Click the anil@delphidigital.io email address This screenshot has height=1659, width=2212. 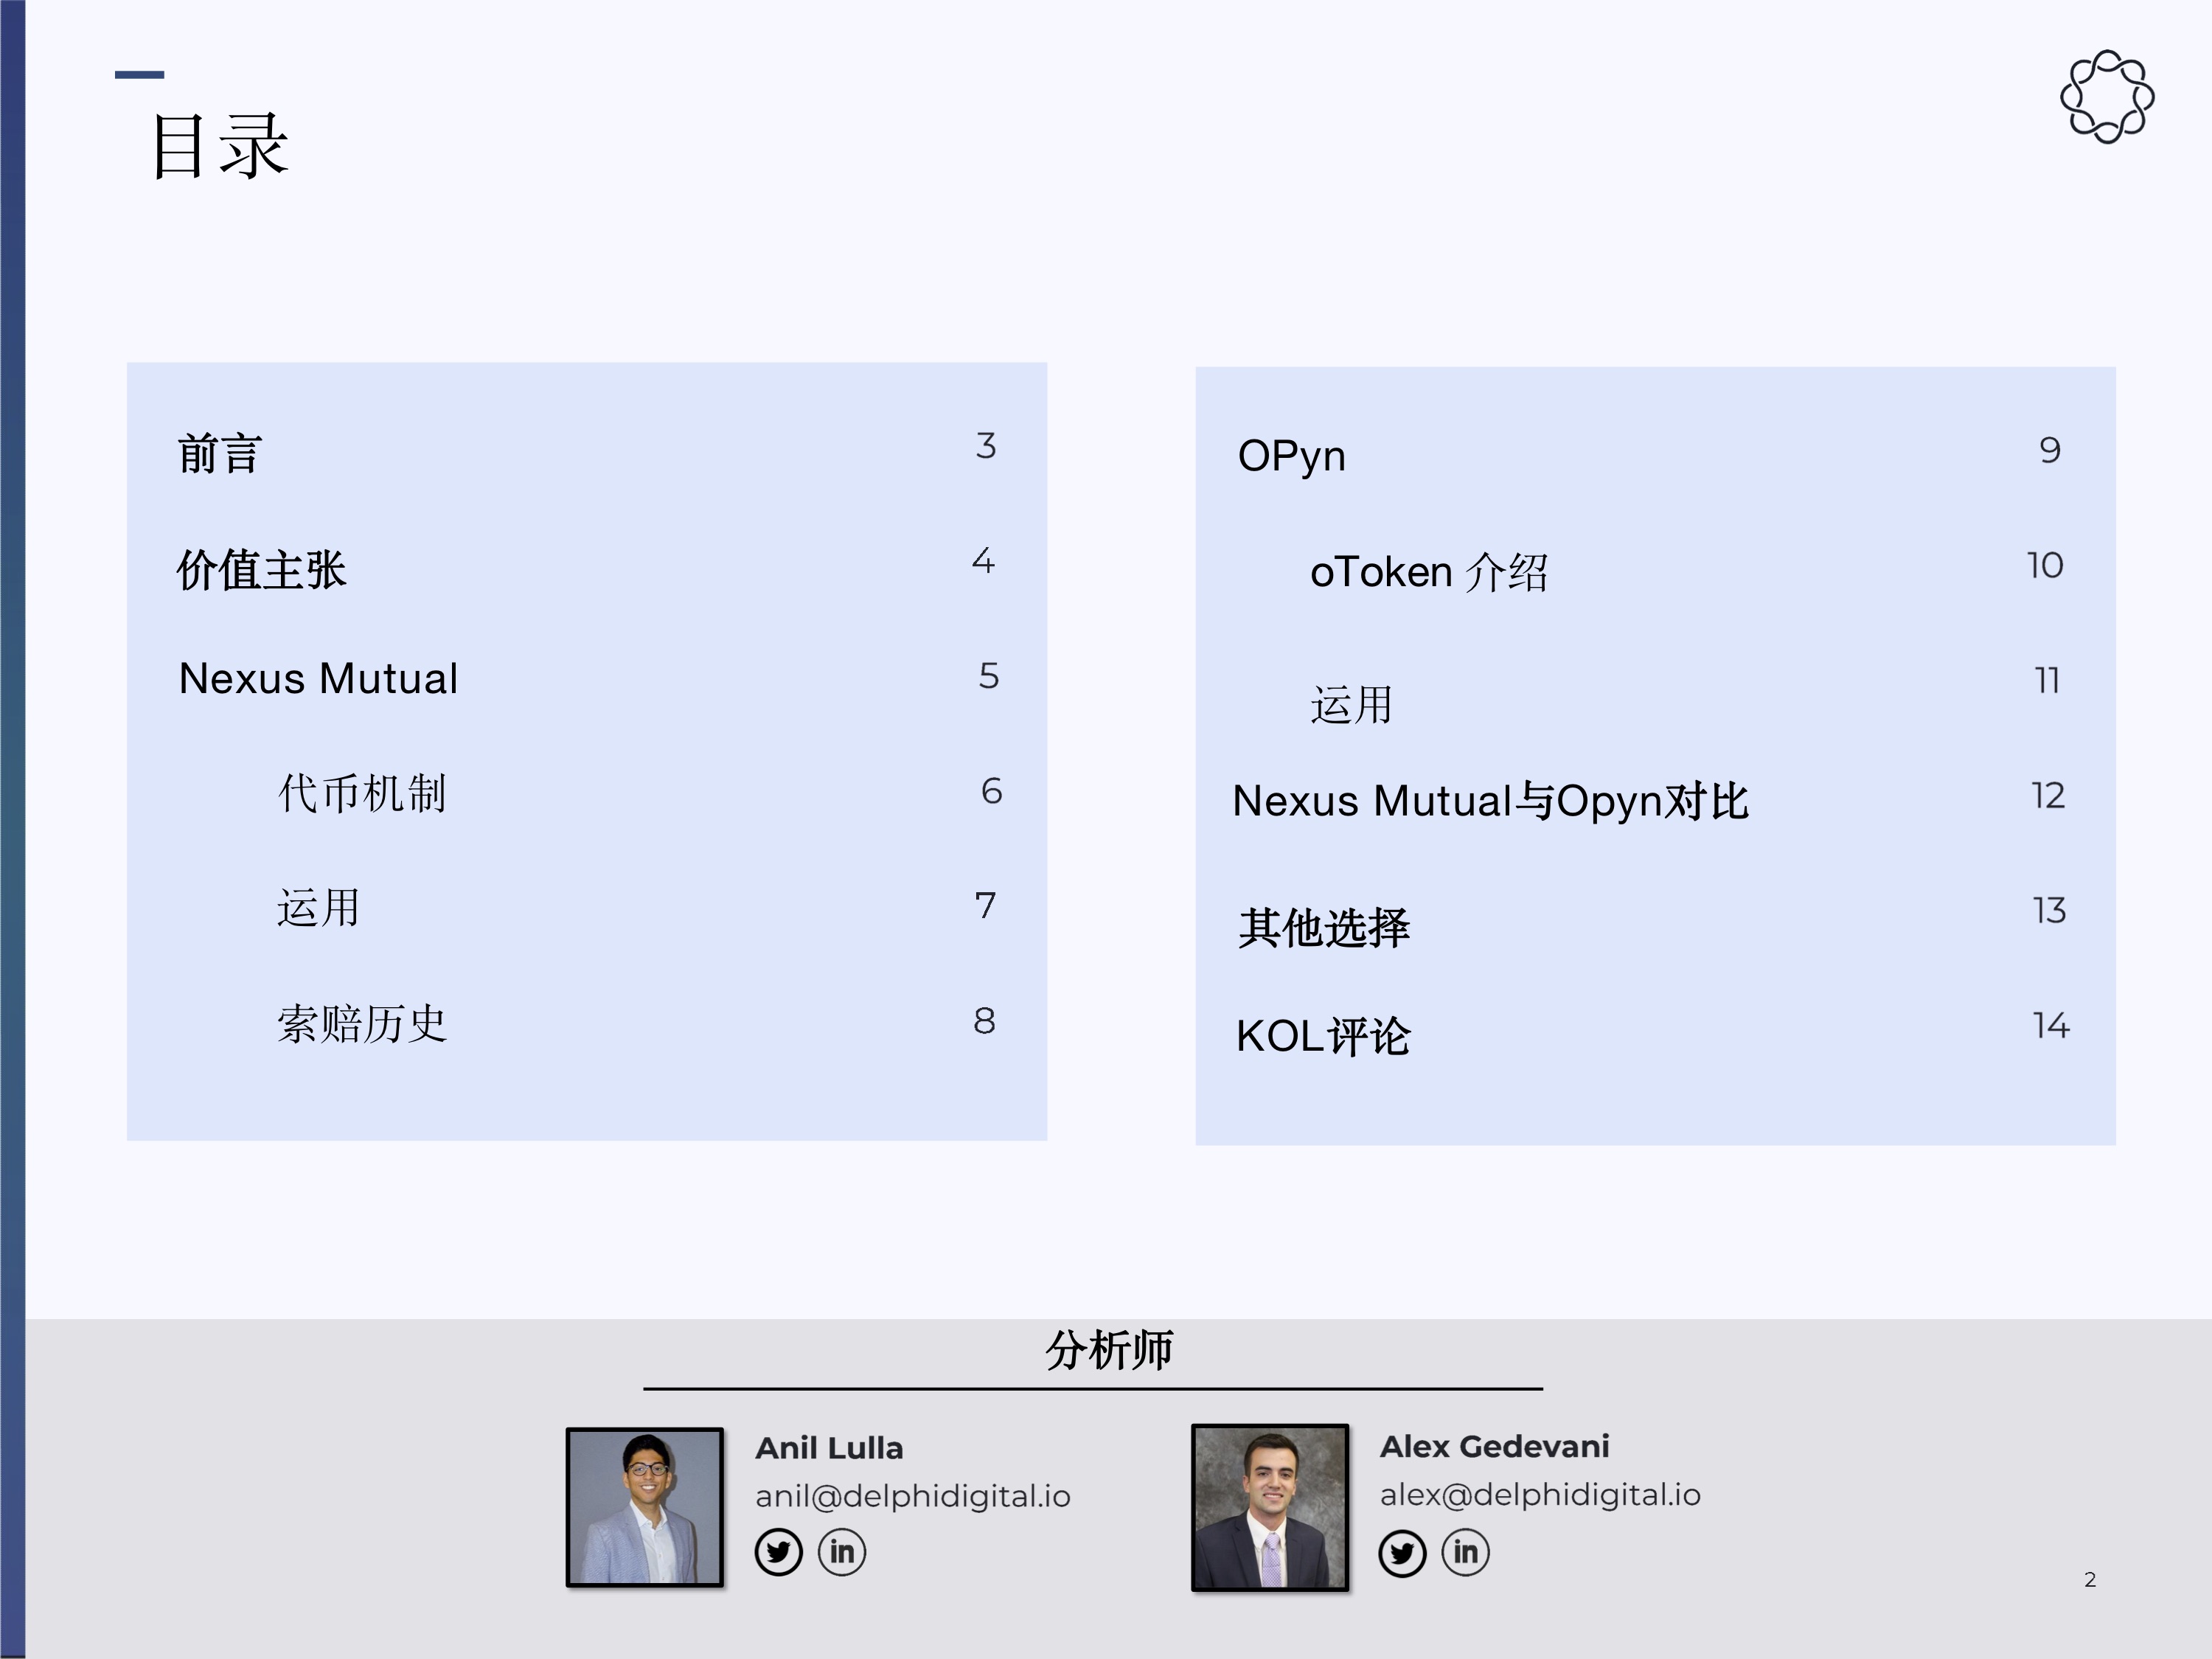tap(913, 1496)
